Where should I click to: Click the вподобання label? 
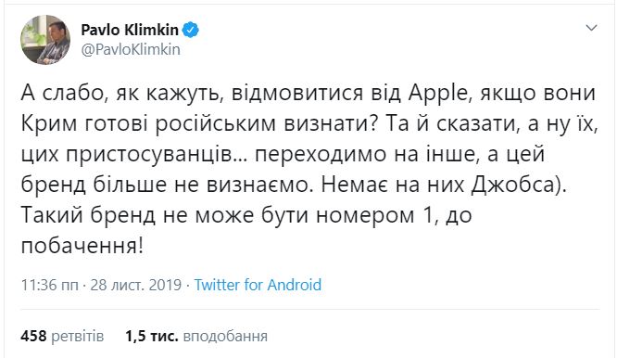point(225,337)
